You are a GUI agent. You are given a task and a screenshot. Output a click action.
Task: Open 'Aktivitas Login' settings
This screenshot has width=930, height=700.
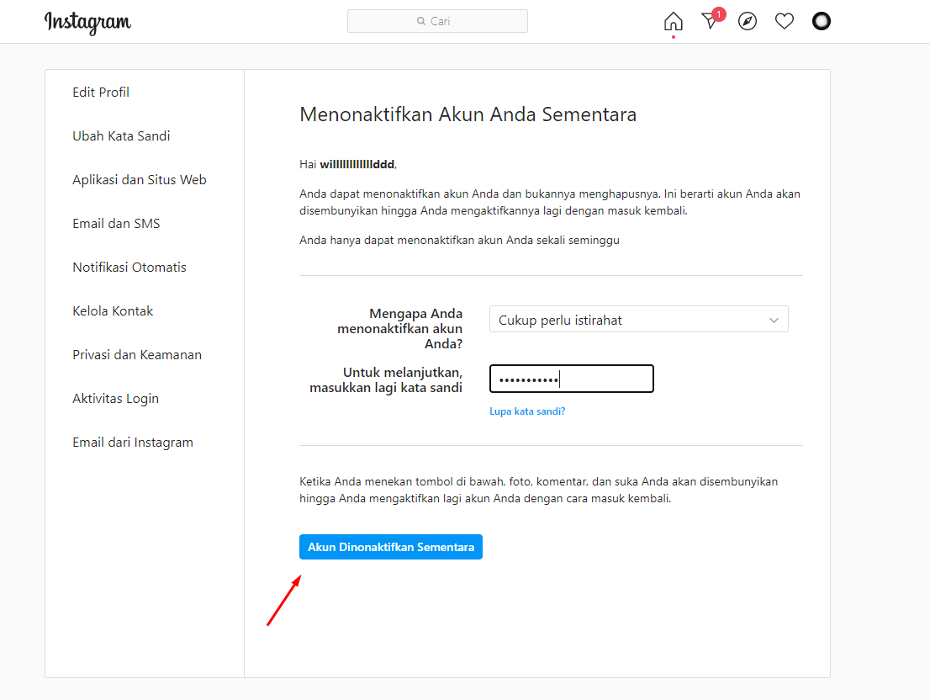pos(115,398)
